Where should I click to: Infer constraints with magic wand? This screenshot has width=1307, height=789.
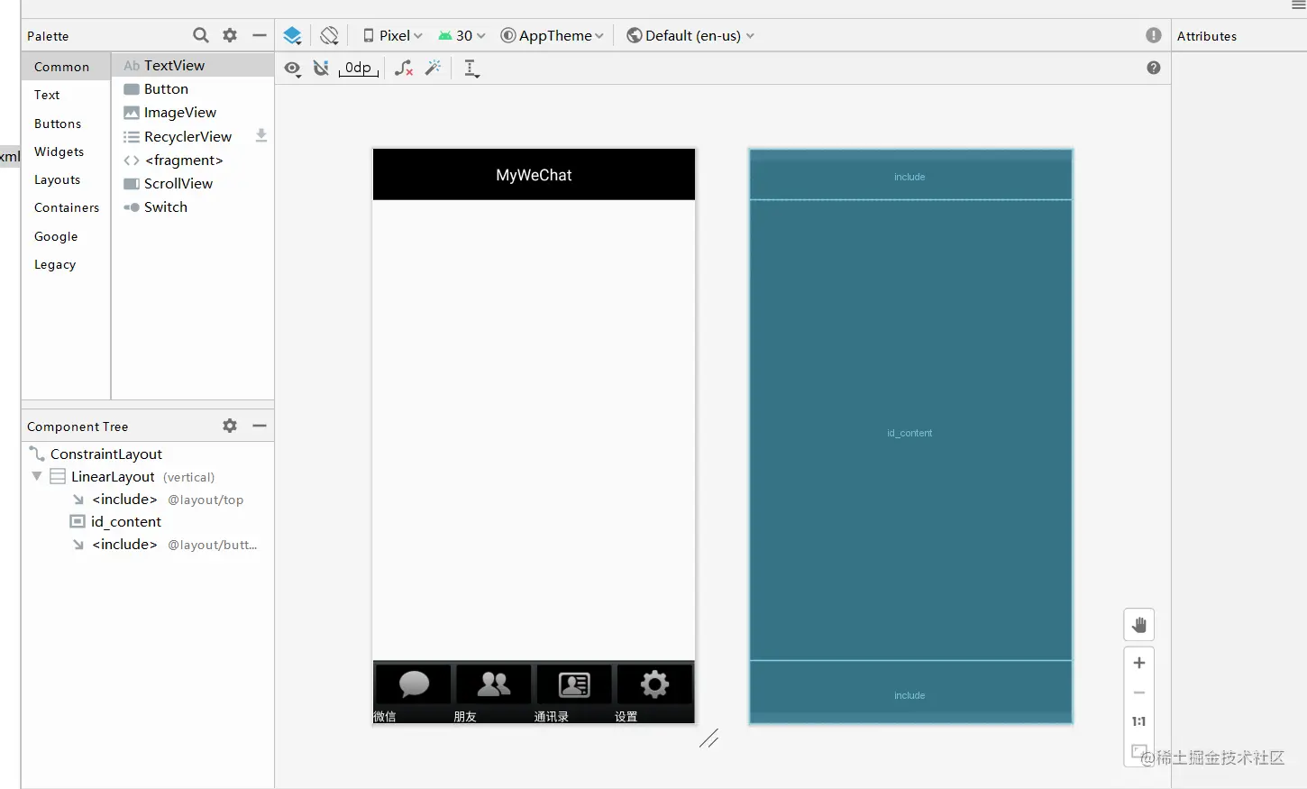[x=434, y=69]
